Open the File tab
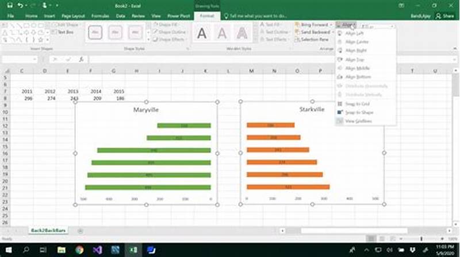460x257 pixels. 10,16
